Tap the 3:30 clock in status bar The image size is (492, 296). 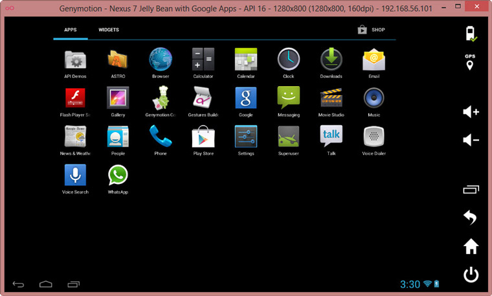point(410,284)
